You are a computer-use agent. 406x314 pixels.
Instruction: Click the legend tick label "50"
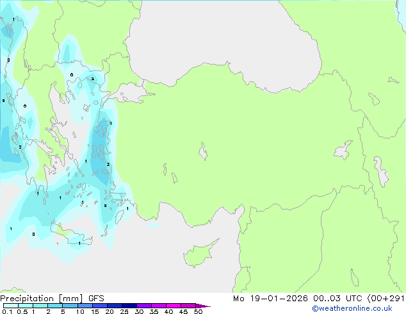198,311
